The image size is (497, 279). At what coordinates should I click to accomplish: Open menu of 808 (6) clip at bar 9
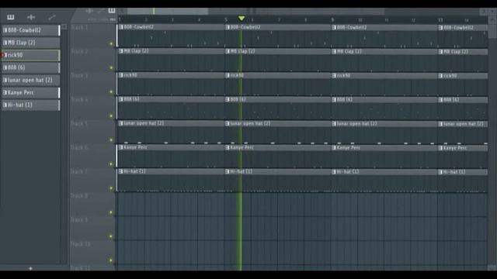click(334, 100)
